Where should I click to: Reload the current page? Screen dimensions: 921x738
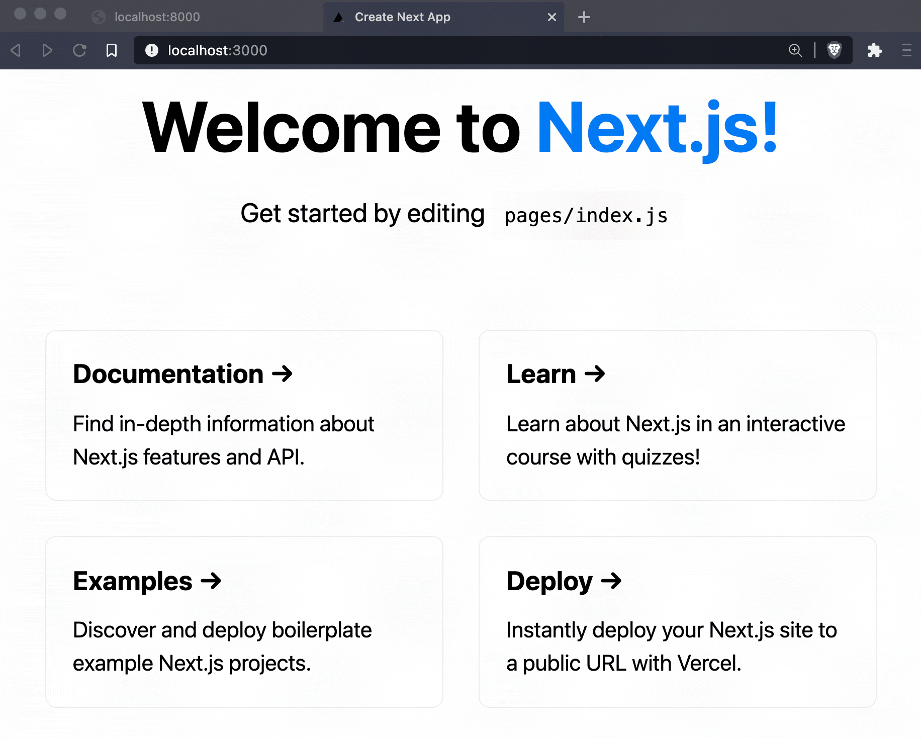pyautogui.click(x=79, y=50)
